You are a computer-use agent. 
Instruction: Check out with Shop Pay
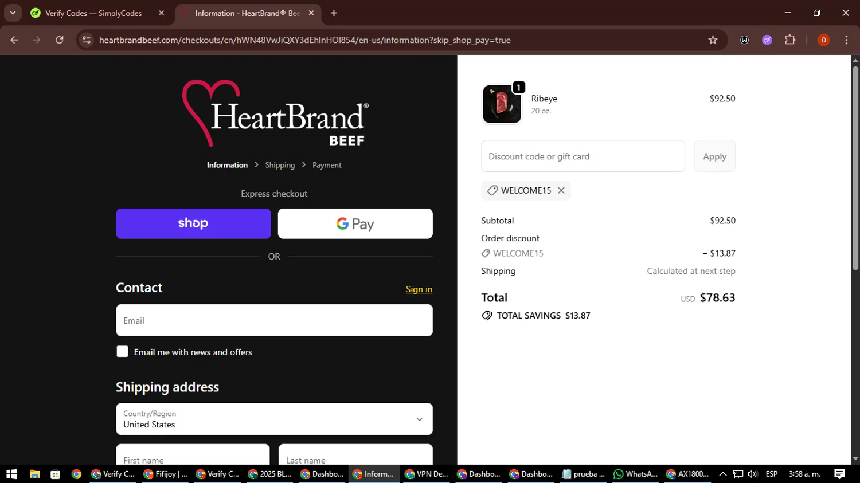[x=193, y=223]
